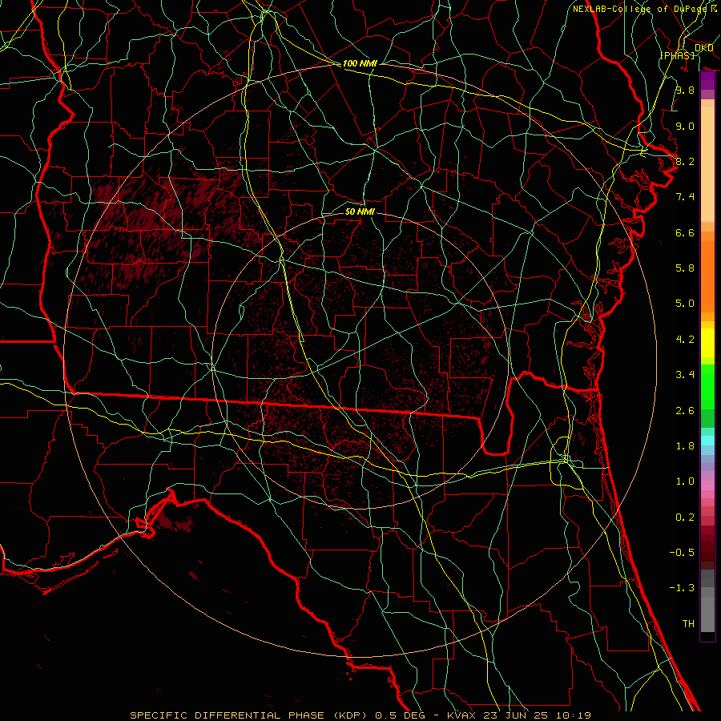Pick the pale peach band on the color scale
Viewport: 721px width, 721px height.
click(707, 164)
